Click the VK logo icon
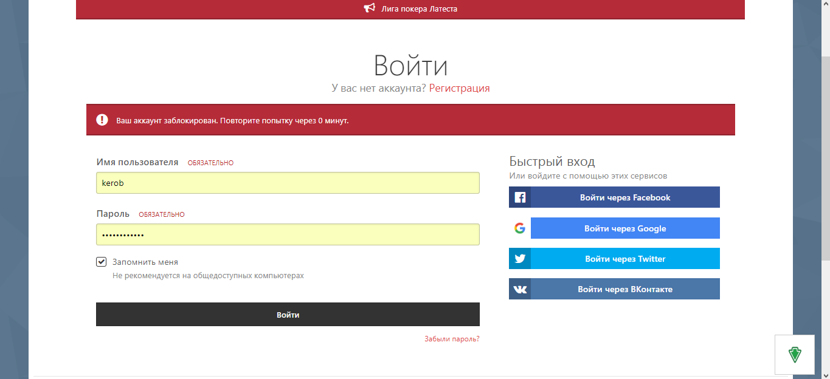Viewport: 830px width, 379px height. pos(520,289)
